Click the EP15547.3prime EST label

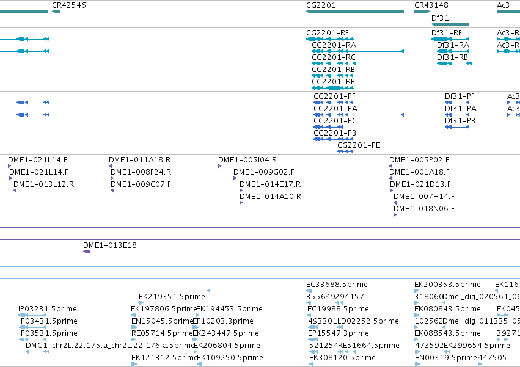[x=339, y=333]
